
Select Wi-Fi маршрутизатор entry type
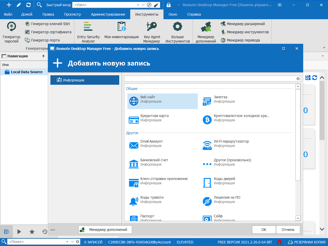(x=236, y=145)
